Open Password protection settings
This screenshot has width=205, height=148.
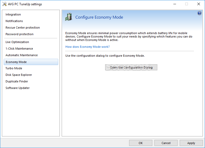[x=19, y=34]
